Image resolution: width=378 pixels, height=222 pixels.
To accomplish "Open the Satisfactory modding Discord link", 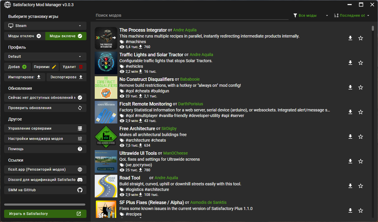I will 45,180.
